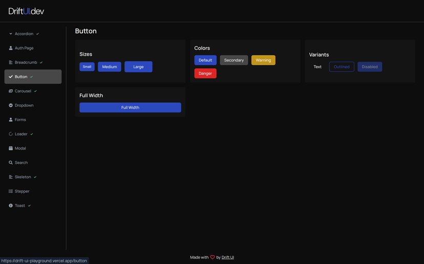424x264 pixels.
Task: Click the Carousel images icon
Action: tap(11, 91)
